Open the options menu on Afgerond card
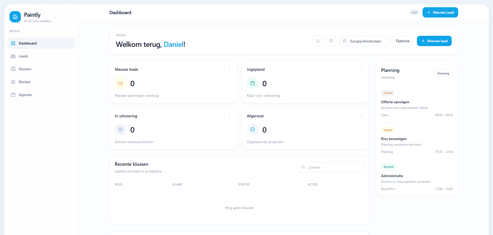The image size is (493, 235). pyautogui.click(x=361, y=116)
